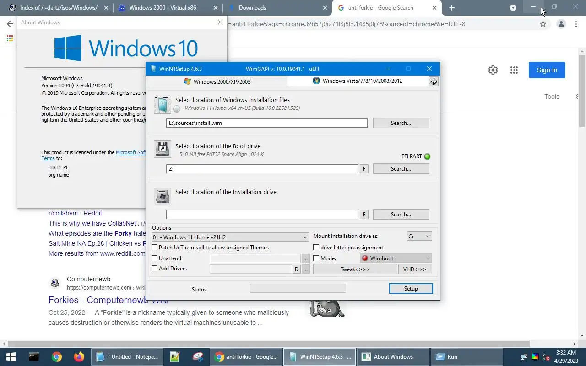Click the Boot drive Z: path field
The height and width of the screenshot is (366, 586).
262,169
